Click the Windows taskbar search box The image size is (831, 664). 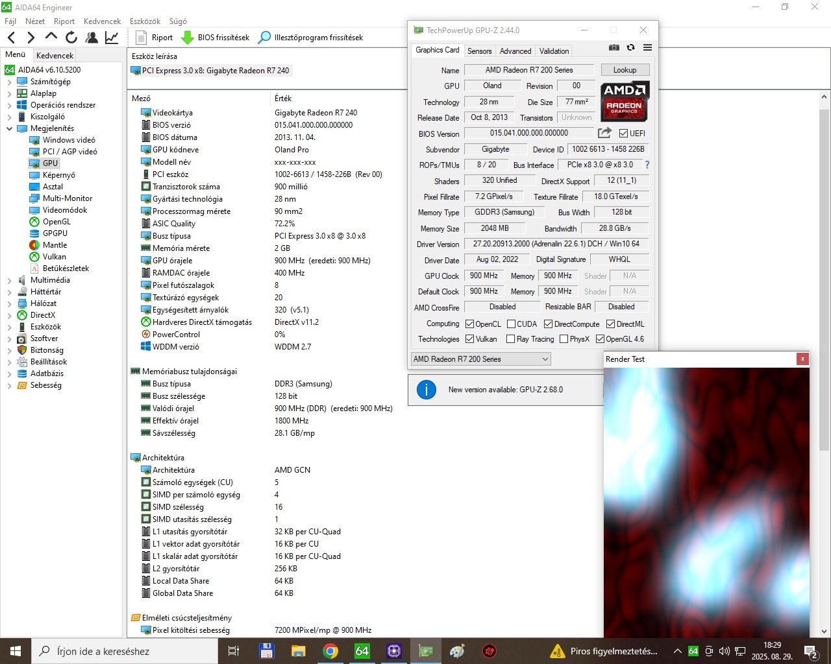pyautogui.click(x=125, y=651)
